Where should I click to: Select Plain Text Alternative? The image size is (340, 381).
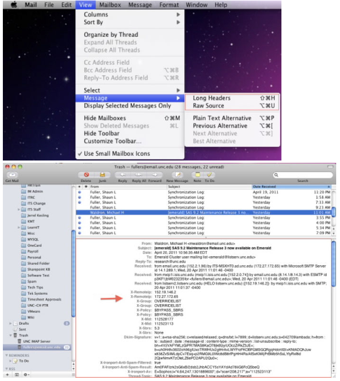pos(232,118)
